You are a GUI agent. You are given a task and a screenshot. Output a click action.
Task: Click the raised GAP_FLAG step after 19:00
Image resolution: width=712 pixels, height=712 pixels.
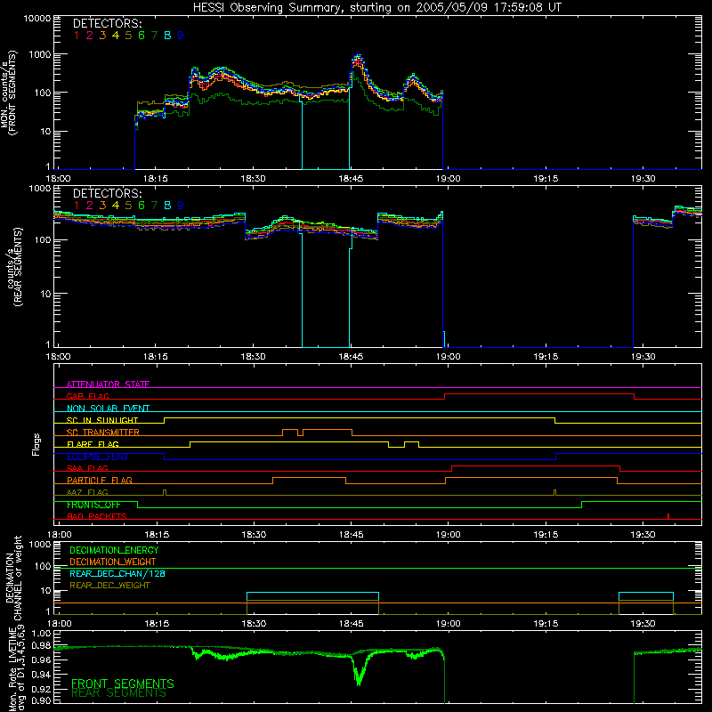click(x=539, y=393)
